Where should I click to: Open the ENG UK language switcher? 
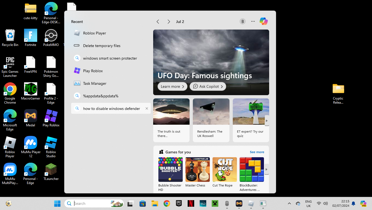point(309,203)
